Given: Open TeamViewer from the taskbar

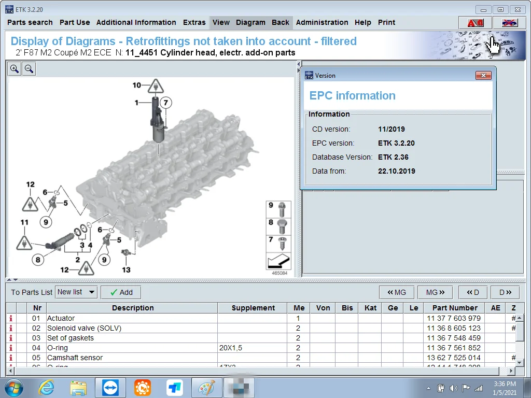Looking at the screenshot, I should 110,388.
